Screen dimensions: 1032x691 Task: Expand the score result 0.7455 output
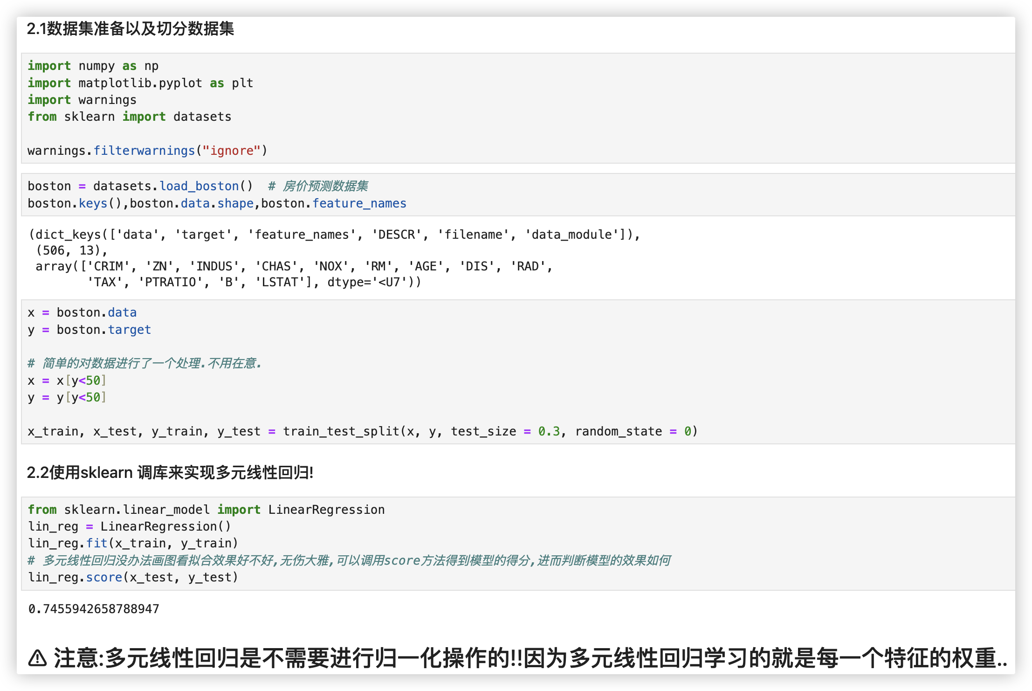pos(86,609)
